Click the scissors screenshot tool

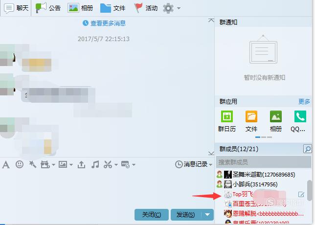pyautogui.click(x=108, y=164)
